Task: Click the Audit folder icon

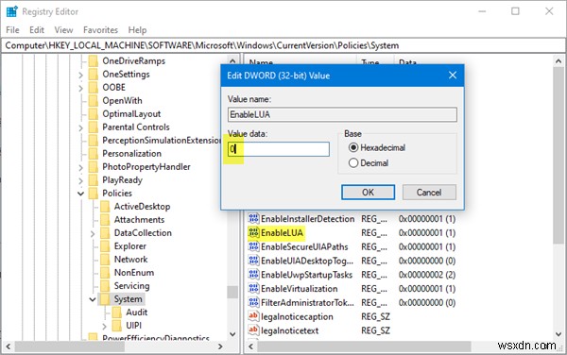Action: point(117,312)
